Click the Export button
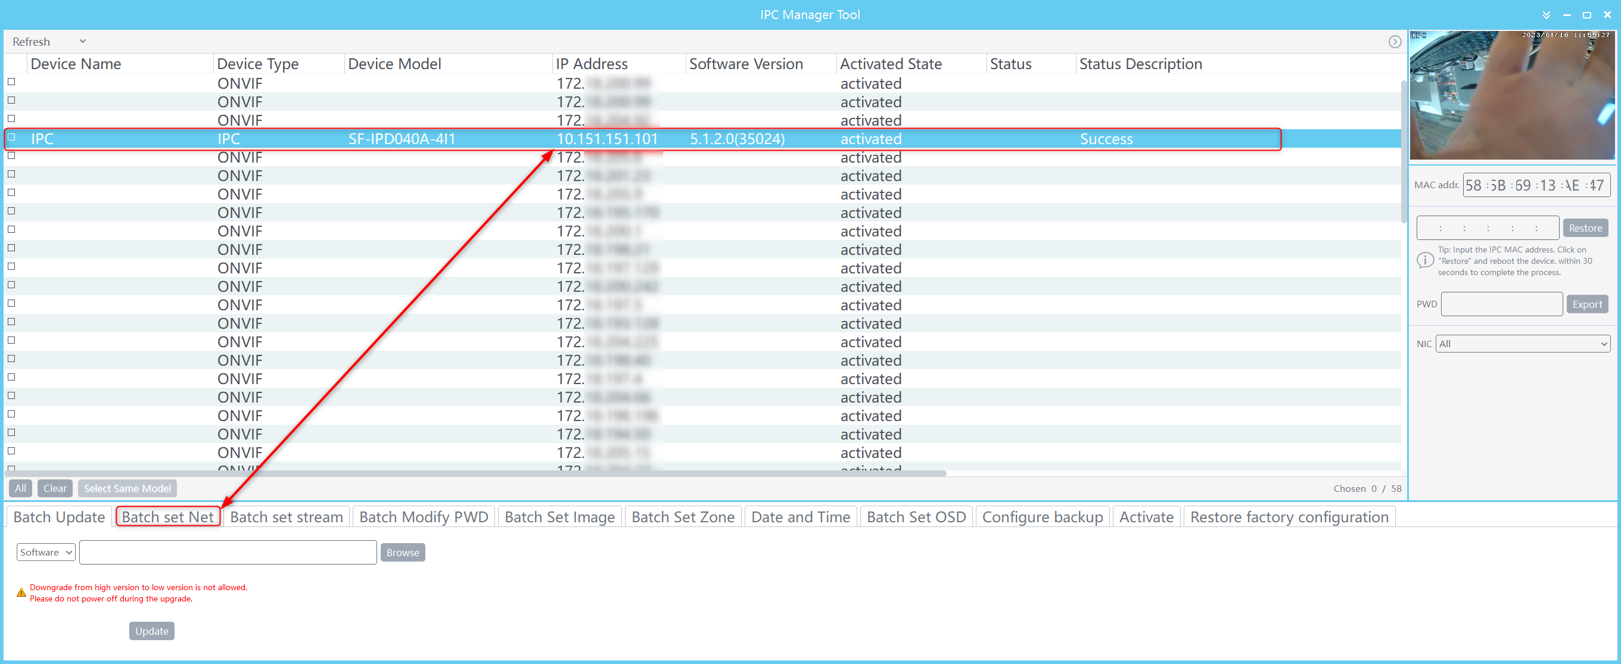The height and width of the screenshot is (664, 1621). [x=1586, y=304]
